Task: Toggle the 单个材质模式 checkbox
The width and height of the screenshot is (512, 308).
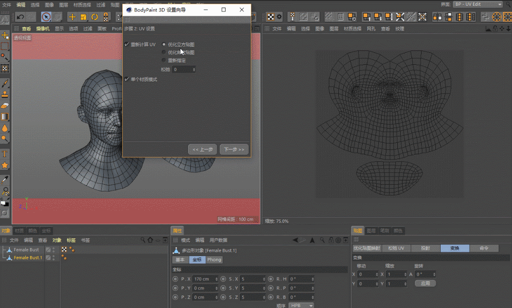Action: 127,79
